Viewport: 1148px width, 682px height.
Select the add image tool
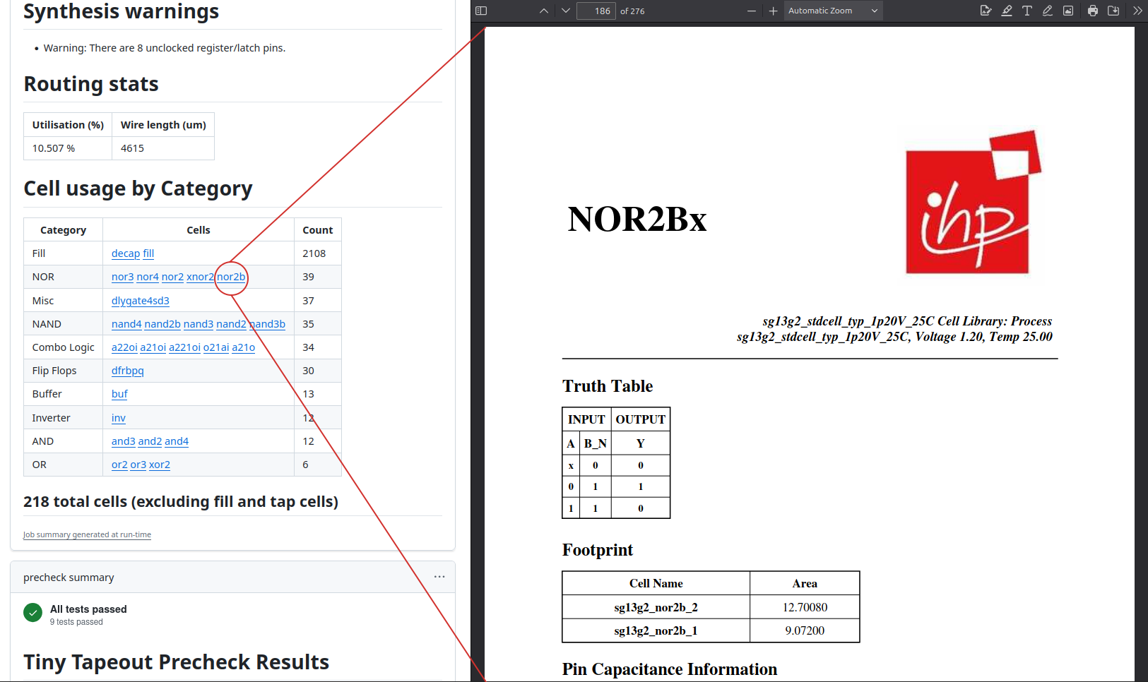point(1068,11)
